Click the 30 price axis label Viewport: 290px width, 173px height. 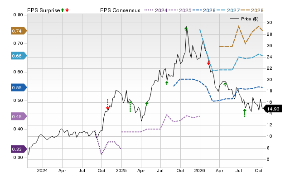(x=269, y=23)
